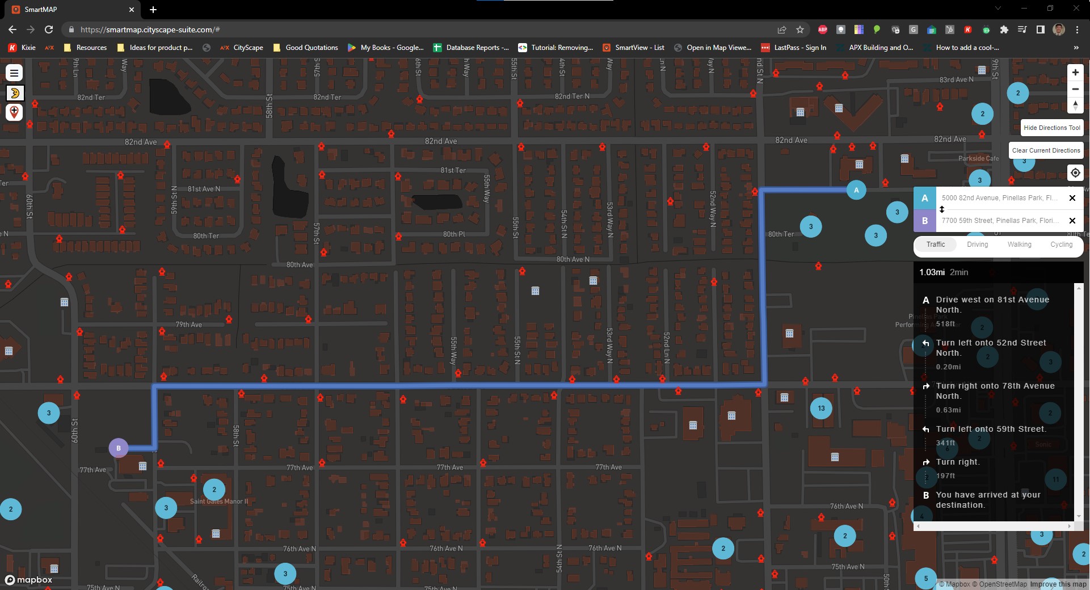Select the Walking routing profile
Image resolution: width=1090 pixels, height=590 pixels.
click(1019, 245)
